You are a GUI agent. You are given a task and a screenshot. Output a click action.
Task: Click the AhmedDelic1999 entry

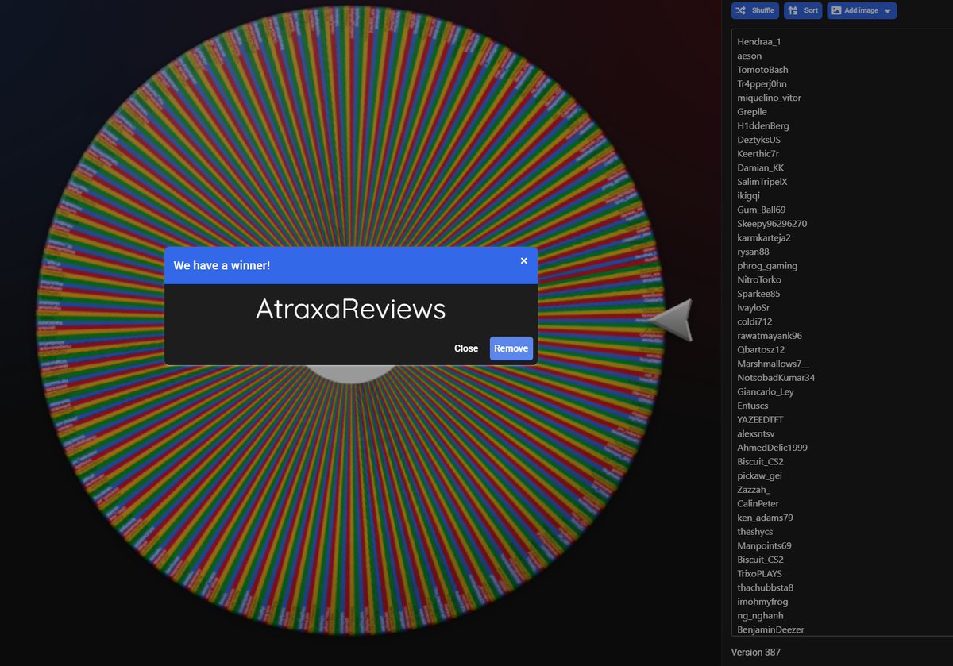click(x=772, y=448)
